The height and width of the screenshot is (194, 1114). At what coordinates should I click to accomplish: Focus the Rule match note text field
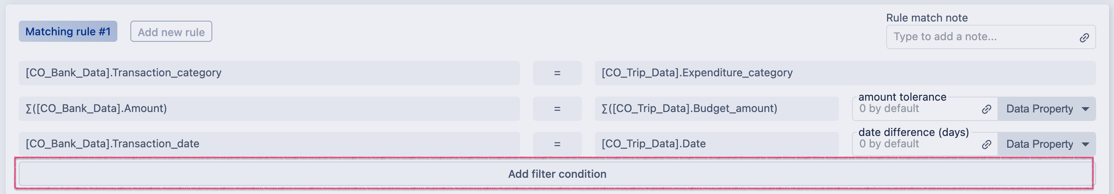982,37
